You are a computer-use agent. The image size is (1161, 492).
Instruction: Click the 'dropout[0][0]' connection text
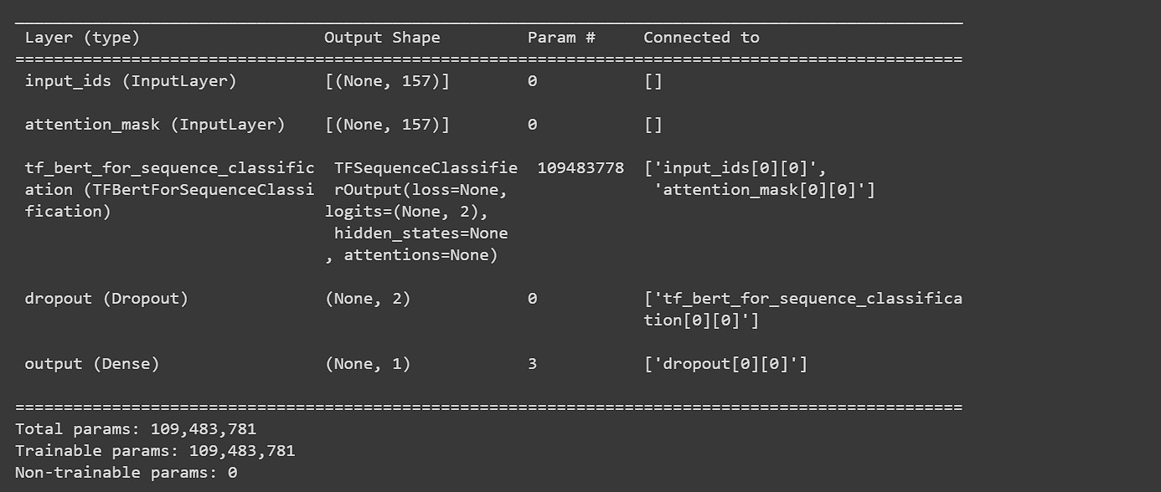pos(725,364)
